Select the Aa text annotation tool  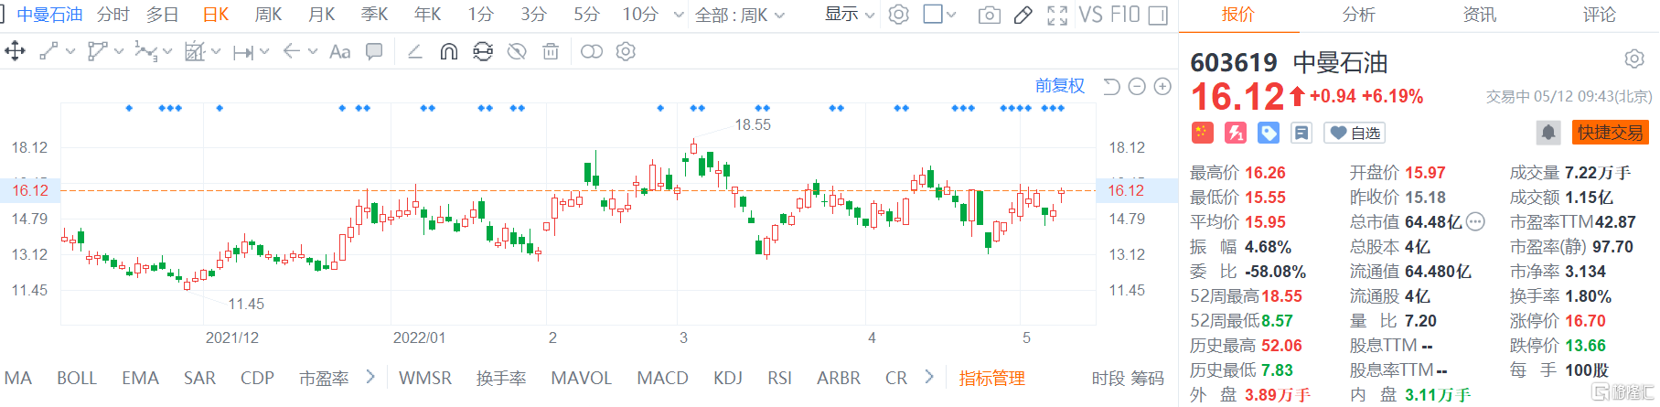point(339,52)
